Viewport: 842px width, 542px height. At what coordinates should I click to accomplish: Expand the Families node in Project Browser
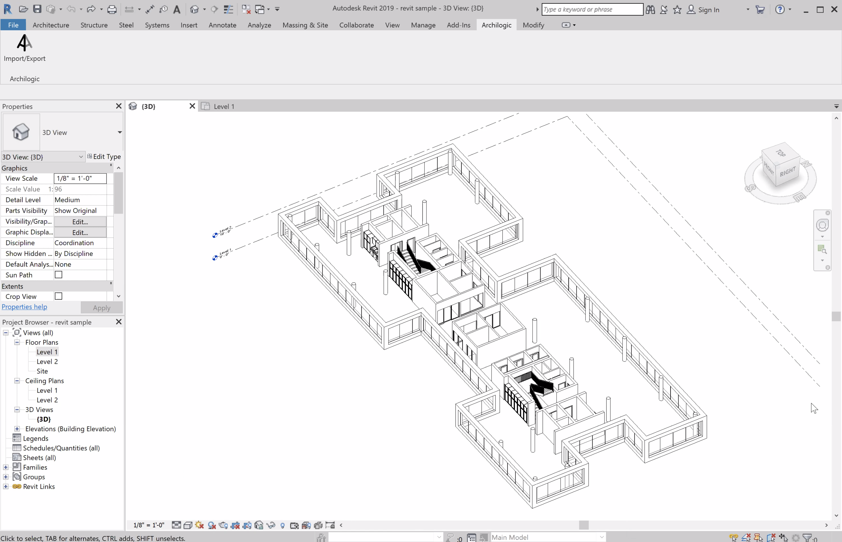(6, 467)
